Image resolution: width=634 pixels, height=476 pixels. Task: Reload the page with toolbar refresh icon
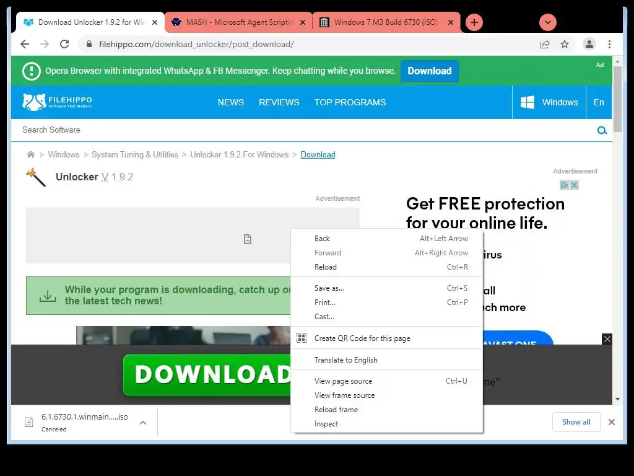[x=64, y=44]
